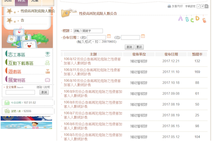Click the 互動下載專區 download icon

pyautogui.click(x=47, y=63)
